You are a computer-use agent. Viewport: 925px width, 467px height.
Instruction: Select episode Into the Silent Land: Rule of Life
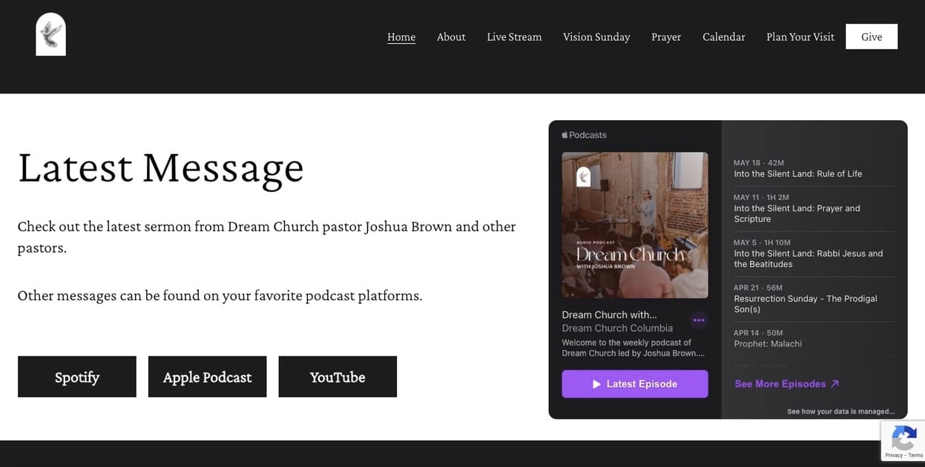797,173
